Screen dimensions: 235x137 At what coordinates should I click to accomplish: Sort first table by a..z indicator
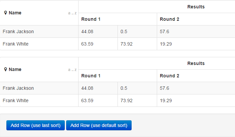pos(72,13)
